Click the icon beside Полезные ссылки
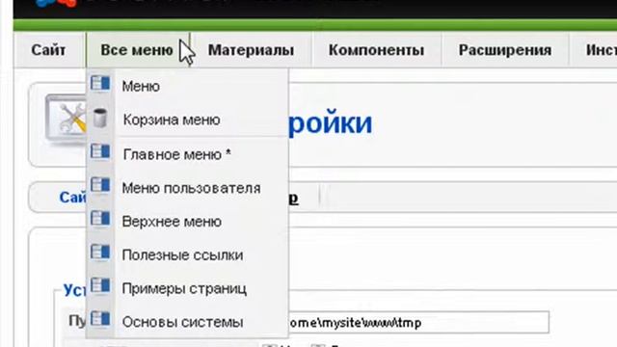Viewport: 617px width, 347px height. (100, 253)
